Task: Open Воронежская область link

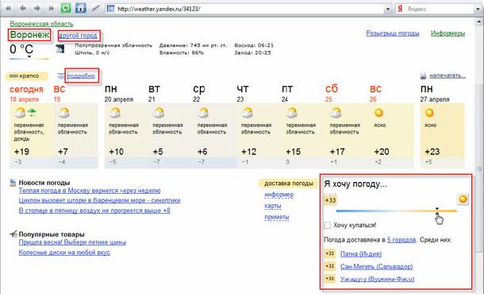Action: [x=42, y=24]
